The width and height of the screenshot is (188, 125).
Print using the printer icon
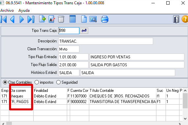105,19
